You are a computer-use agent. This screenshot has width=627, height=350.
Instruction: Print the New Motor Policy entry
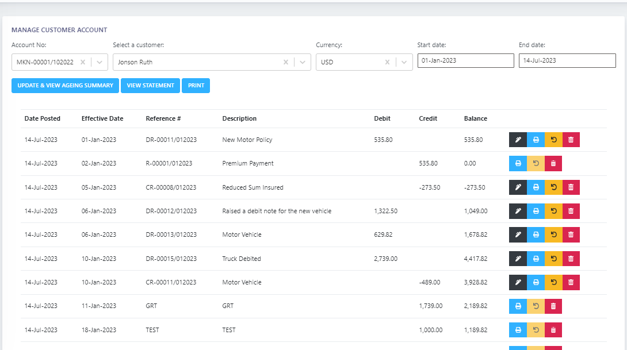(536, 140)
